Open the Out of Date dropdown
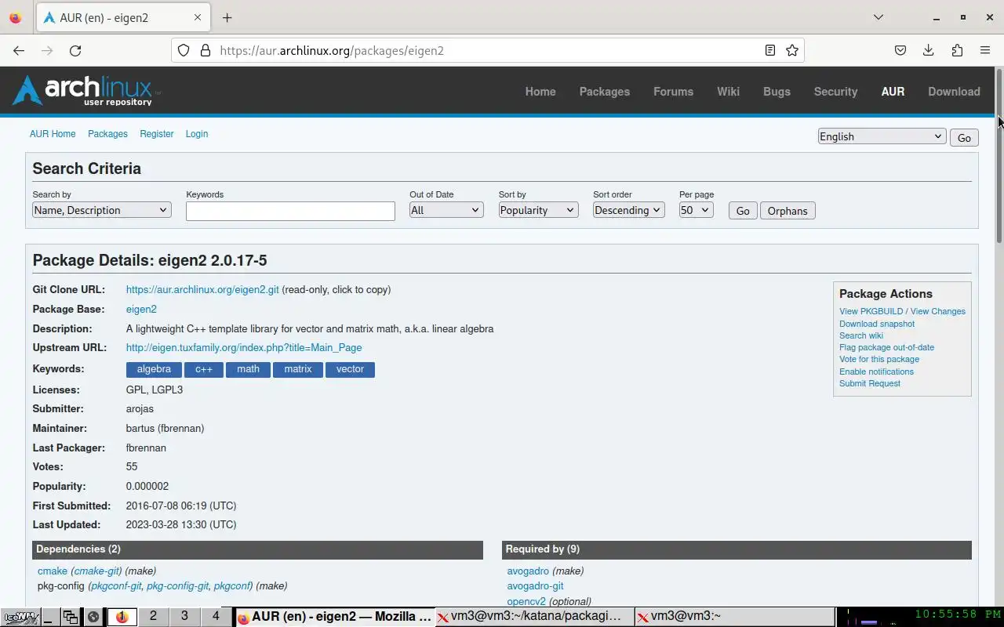Viewport: 1004px width, 627px height. pyautogui.click(x=446, y=210)
